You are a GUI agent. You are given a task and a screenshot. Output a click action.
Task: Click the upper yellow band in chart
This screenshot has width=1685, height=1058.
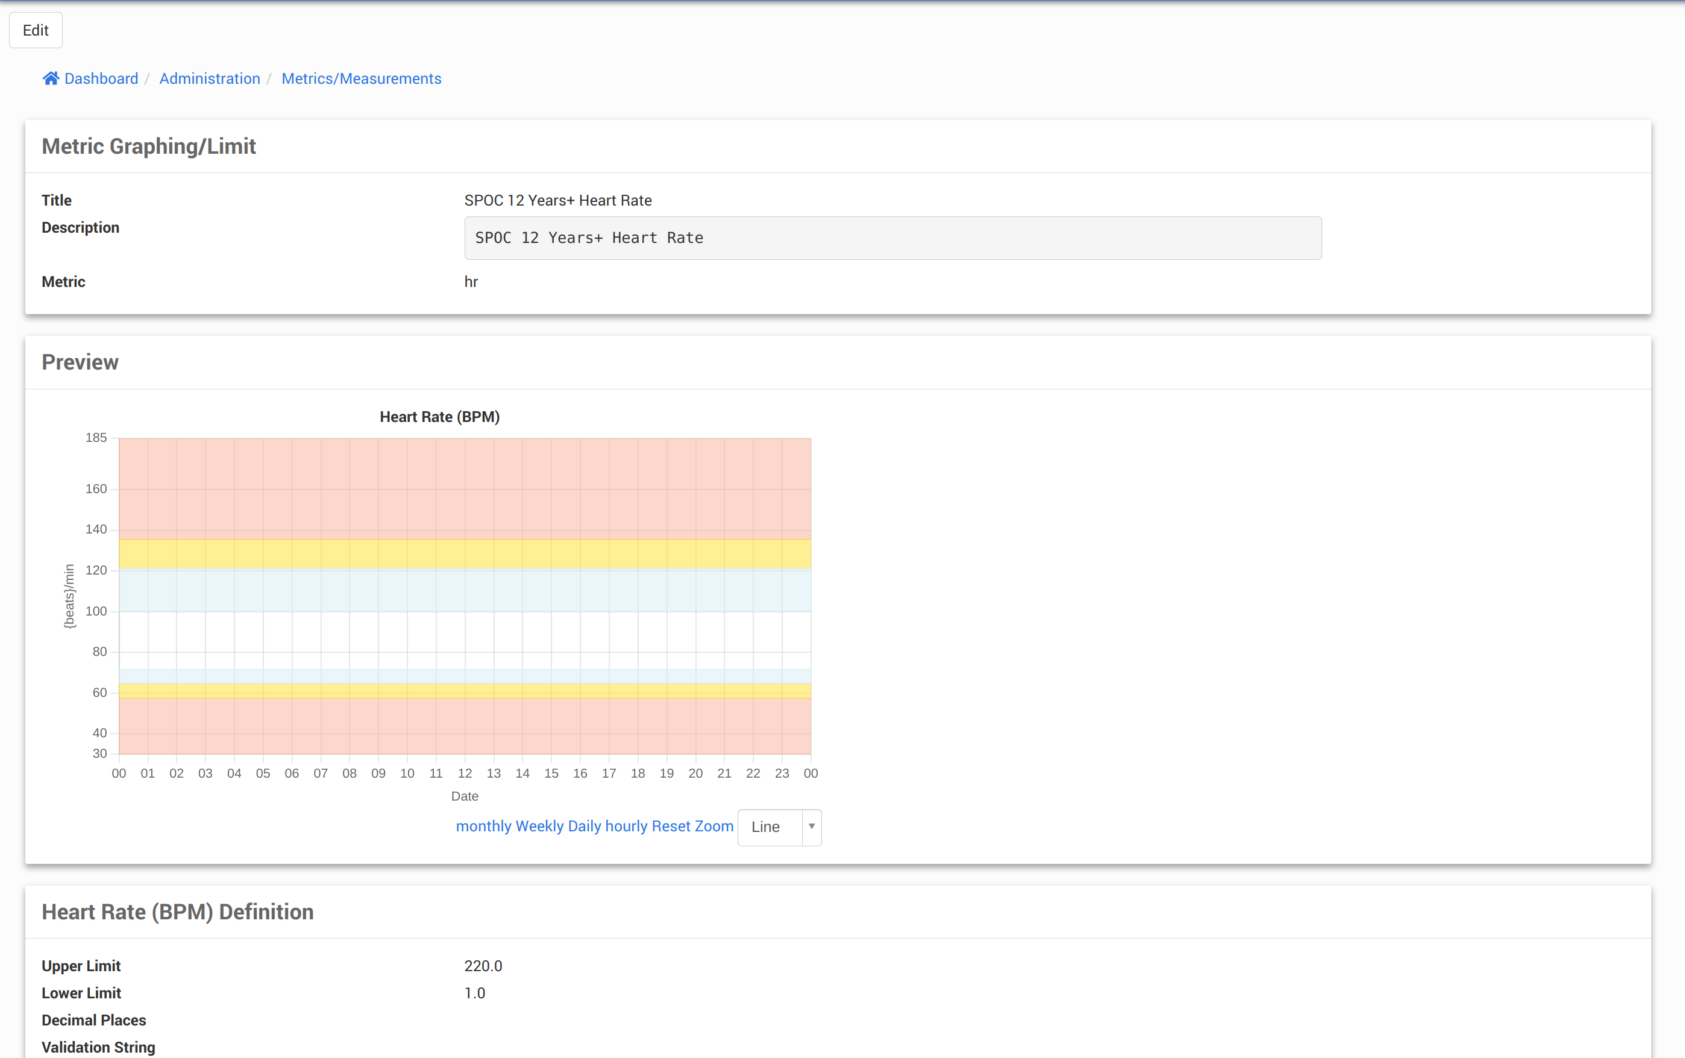click(465, 553)
